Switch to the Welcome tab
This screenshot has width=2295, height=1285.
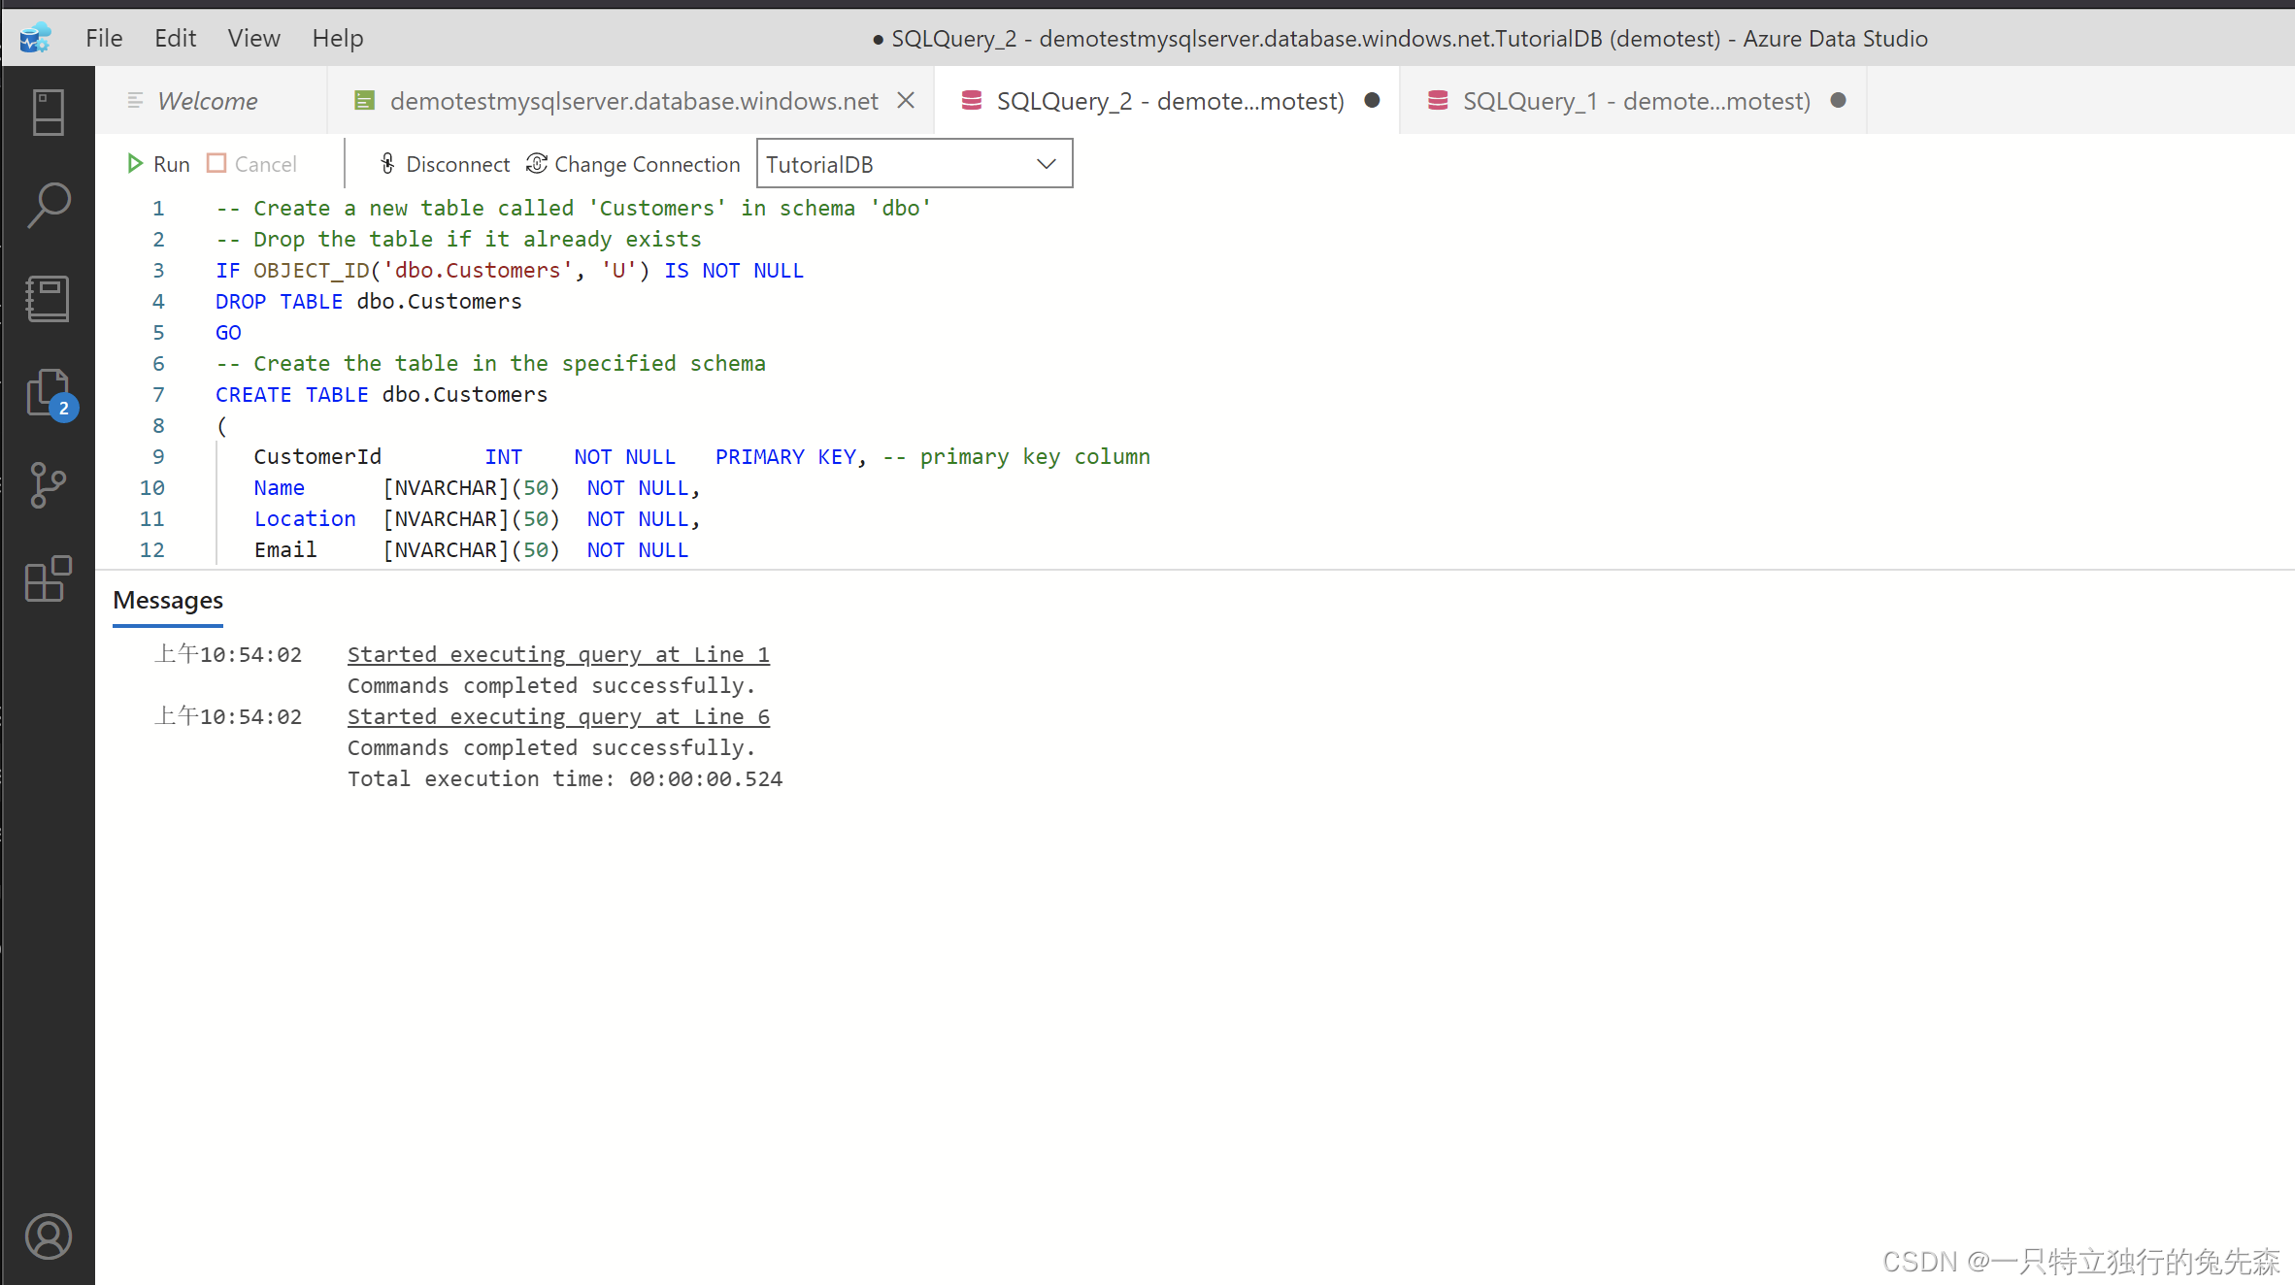tap(207, 101)
